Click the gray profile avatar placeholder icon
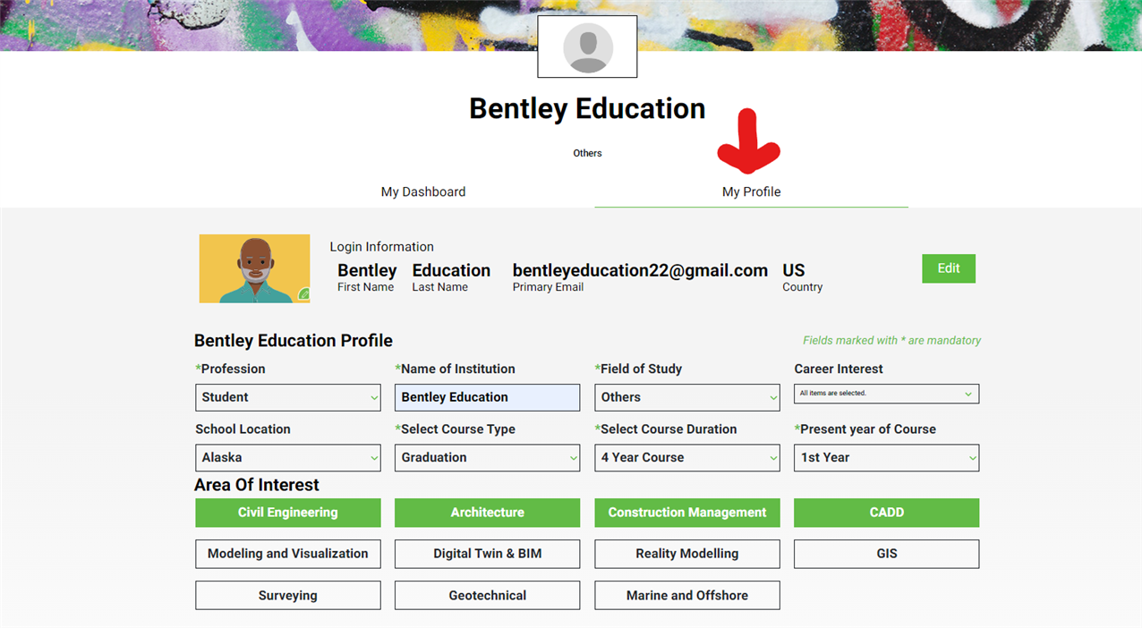The image size is (1142, 628). [587, 47]
